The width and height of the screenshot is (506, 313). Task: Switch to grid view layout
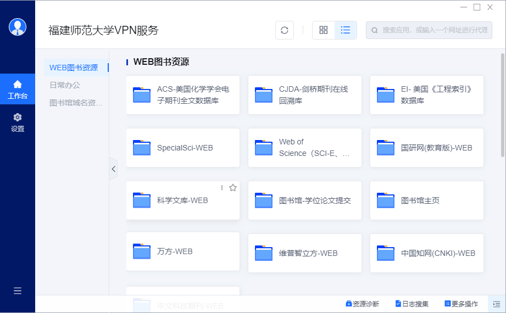click(x=324, y=30)
